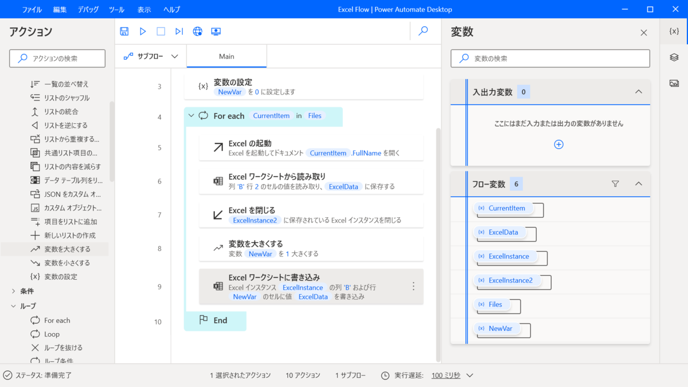The image size is (688, 387).
Task: Select the Excel の起動 step
Action: pos(311,148)
